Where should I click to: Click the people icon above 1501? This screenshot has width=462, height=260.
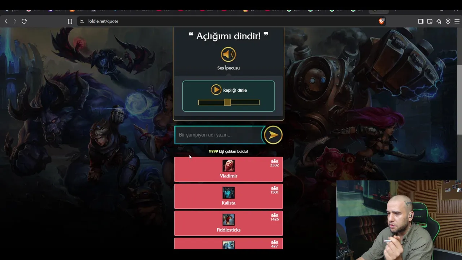[274, 188]
